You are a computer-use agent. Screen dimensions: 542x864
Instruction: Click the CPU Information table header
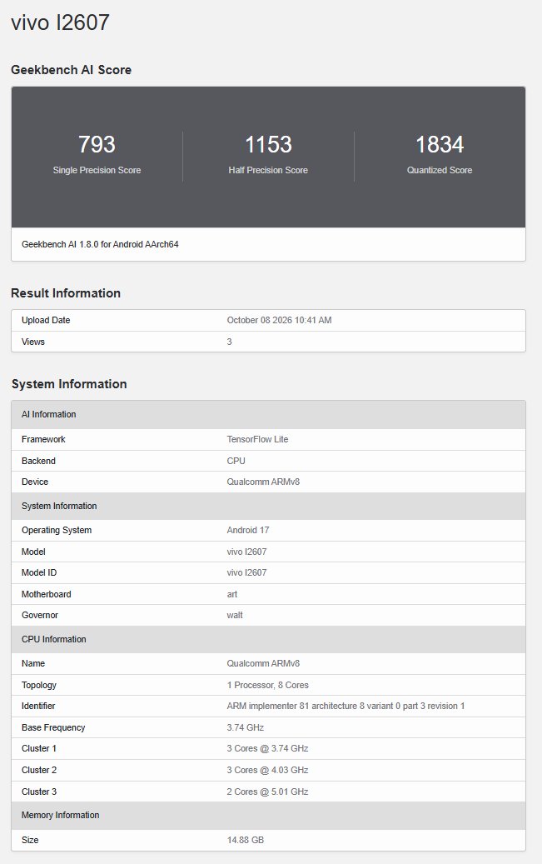(x=268, y=639)
